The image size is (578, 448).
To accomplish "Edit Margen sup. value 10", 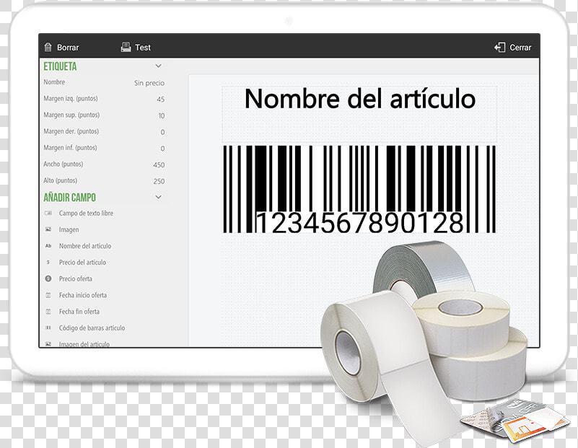I will (x=162, y=115).
